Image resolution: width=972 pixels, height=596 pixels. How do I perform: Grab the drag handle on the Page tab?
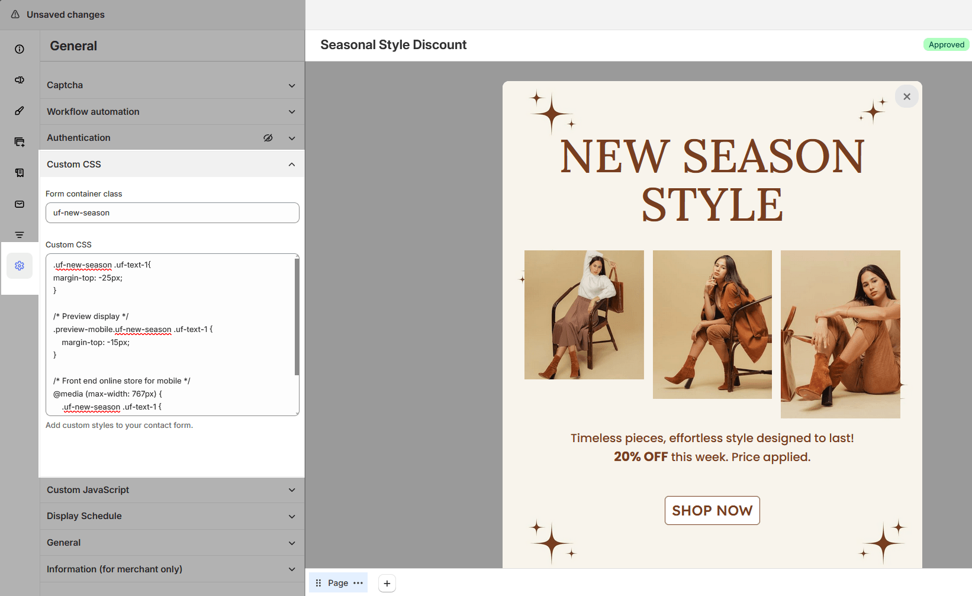318,583
